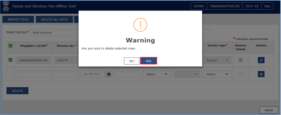Sort by Supplier's GSTIN column arrows
Image resolution: width=281 pixels, height=115 pixels.
[x=21, y=46]
